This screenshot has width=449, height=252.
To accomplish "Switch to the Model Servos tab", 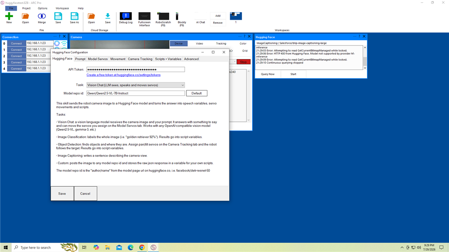I will point(98,59).
